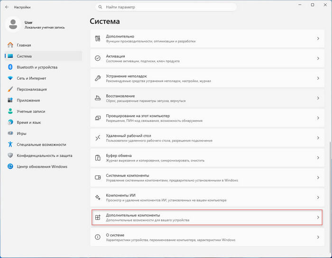This screenshot has width=332, height=258.
Task: Open Персонализация section
Action: coord(44,89)
